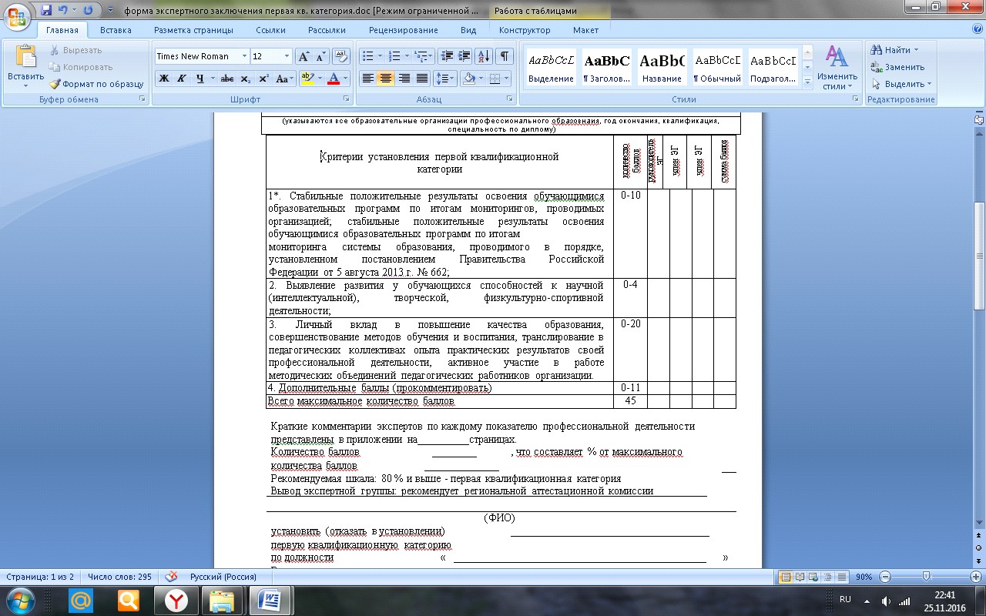
Task: Sort the selected text
Action: (484, 56)
